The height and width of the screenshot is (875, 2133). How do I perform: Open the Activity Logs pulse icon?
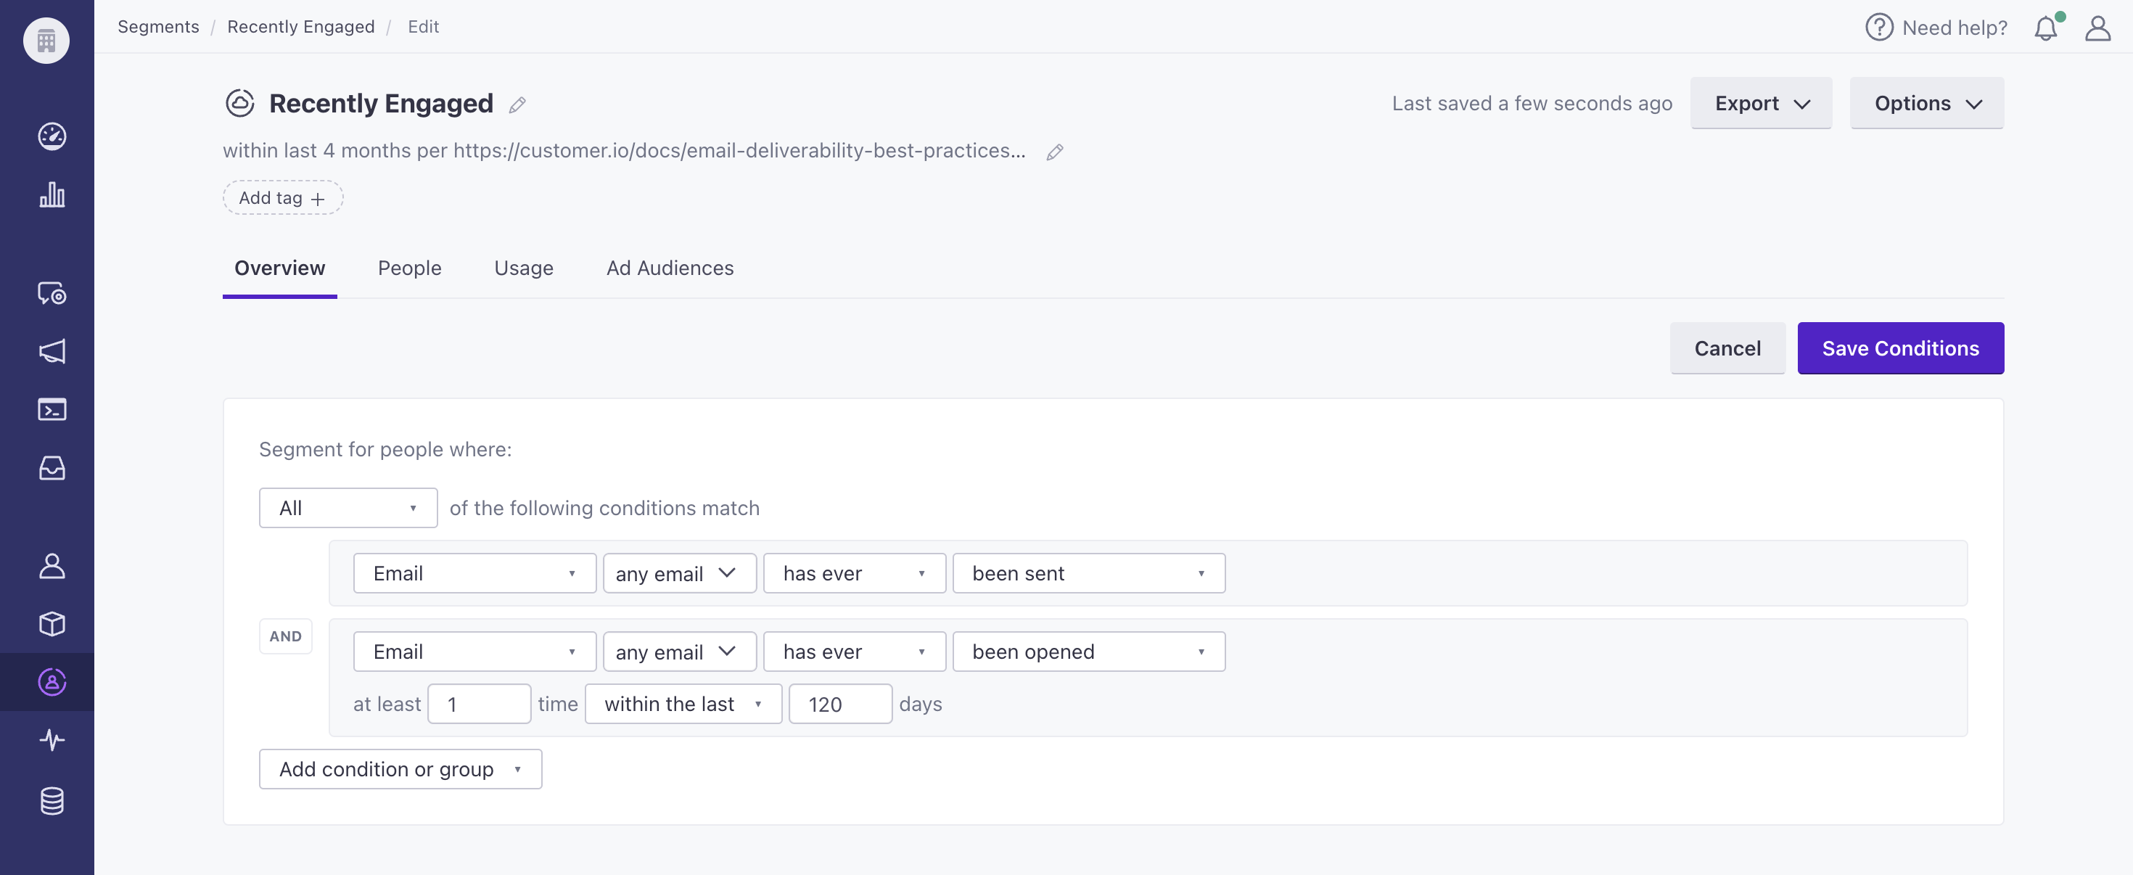coord(52,740)
